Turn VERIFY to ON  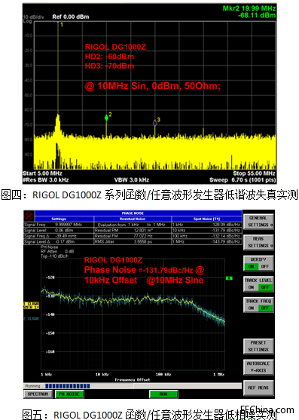[251, 266]
